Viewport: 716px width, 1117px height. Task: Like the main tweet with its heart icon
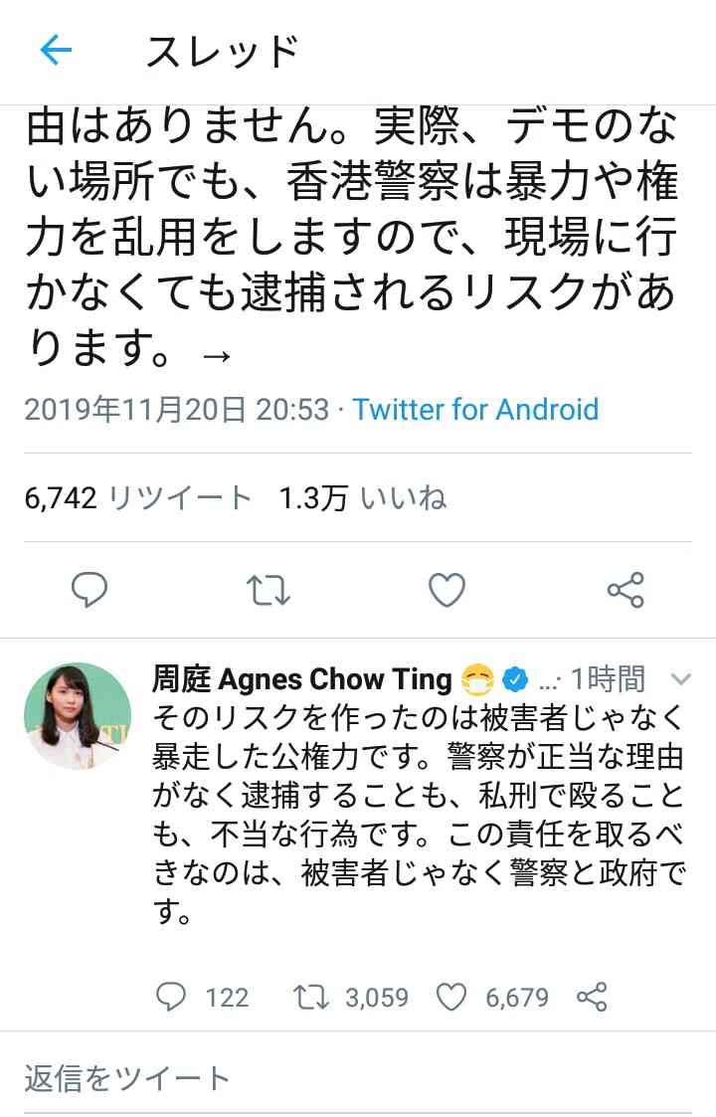(x=447, y=590)
